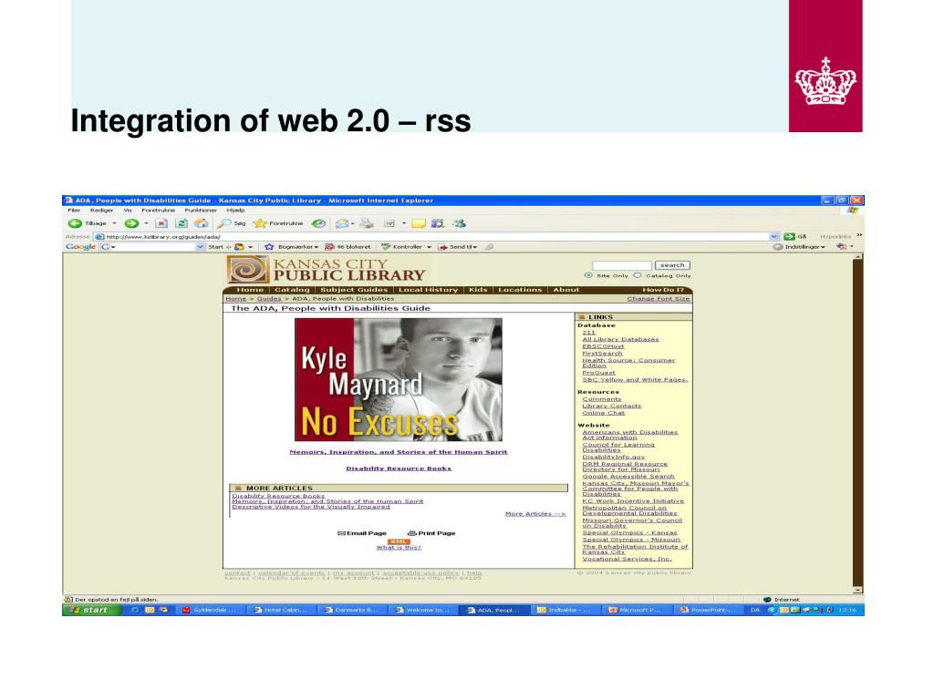Image resolution: width=934 pixels, height=700 pixels.
Task: Open the Google search box dropdown
Action: [200, 246]
